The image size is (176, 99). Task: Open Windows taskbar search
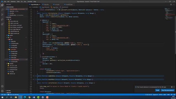point(7,97)
